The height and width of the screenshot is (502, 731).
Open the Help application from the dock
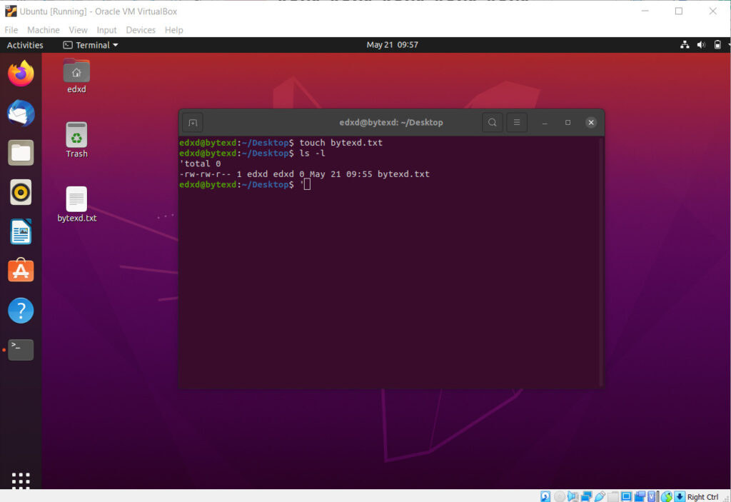click(x=20, y=310)
